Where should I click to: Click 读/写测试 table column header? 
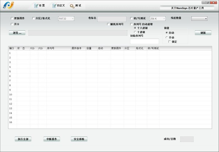click(153, 48)
